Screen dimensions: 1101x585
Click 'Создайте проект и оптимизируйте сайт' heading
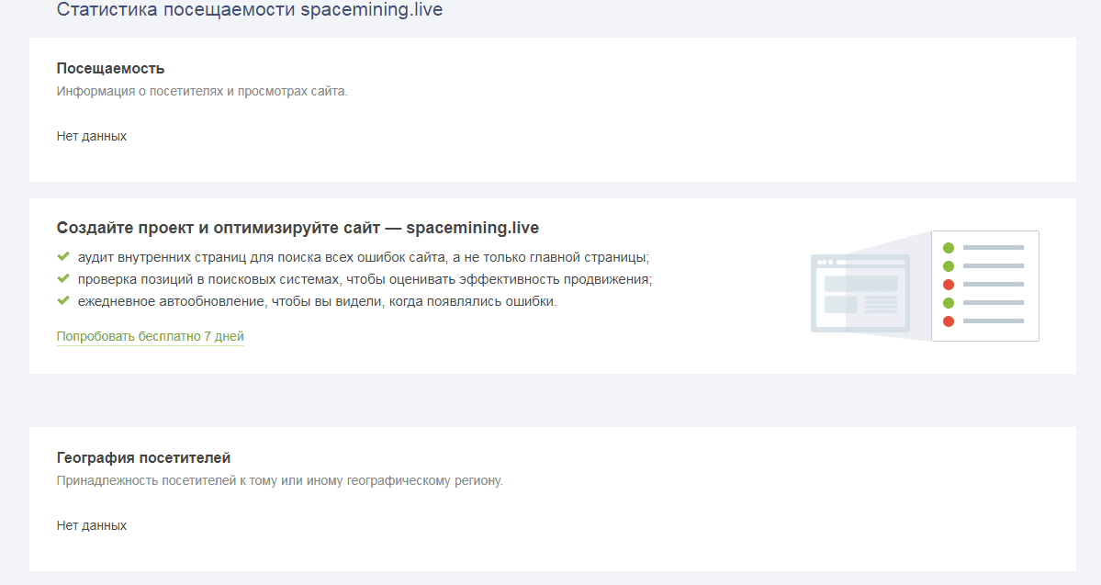coord(298,228)
